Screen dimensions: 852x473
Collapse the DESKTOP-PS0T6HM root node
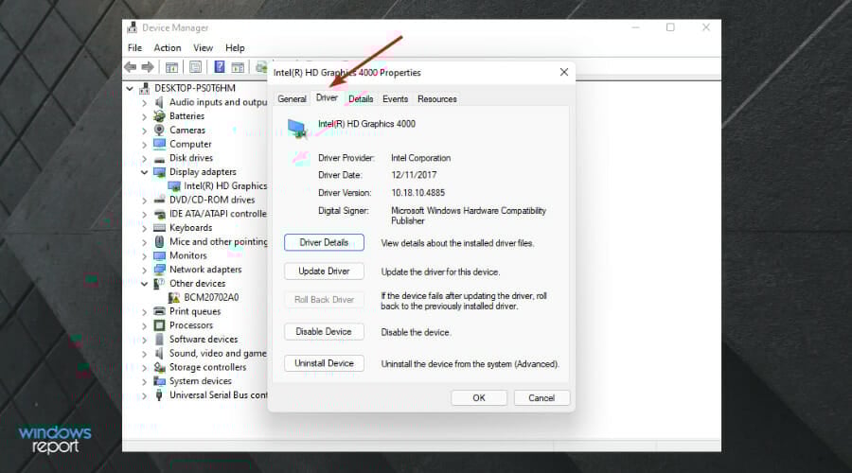130,88
